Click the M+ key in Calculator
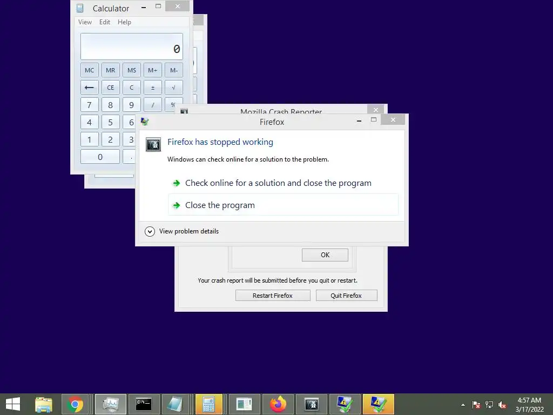 tap(153, 70)
